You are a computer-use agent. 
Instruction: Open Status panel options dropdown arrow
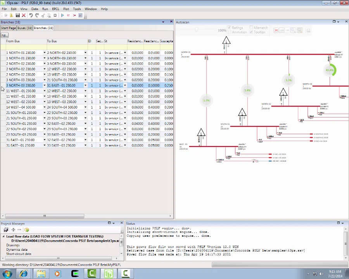click(x=342, y=223)
